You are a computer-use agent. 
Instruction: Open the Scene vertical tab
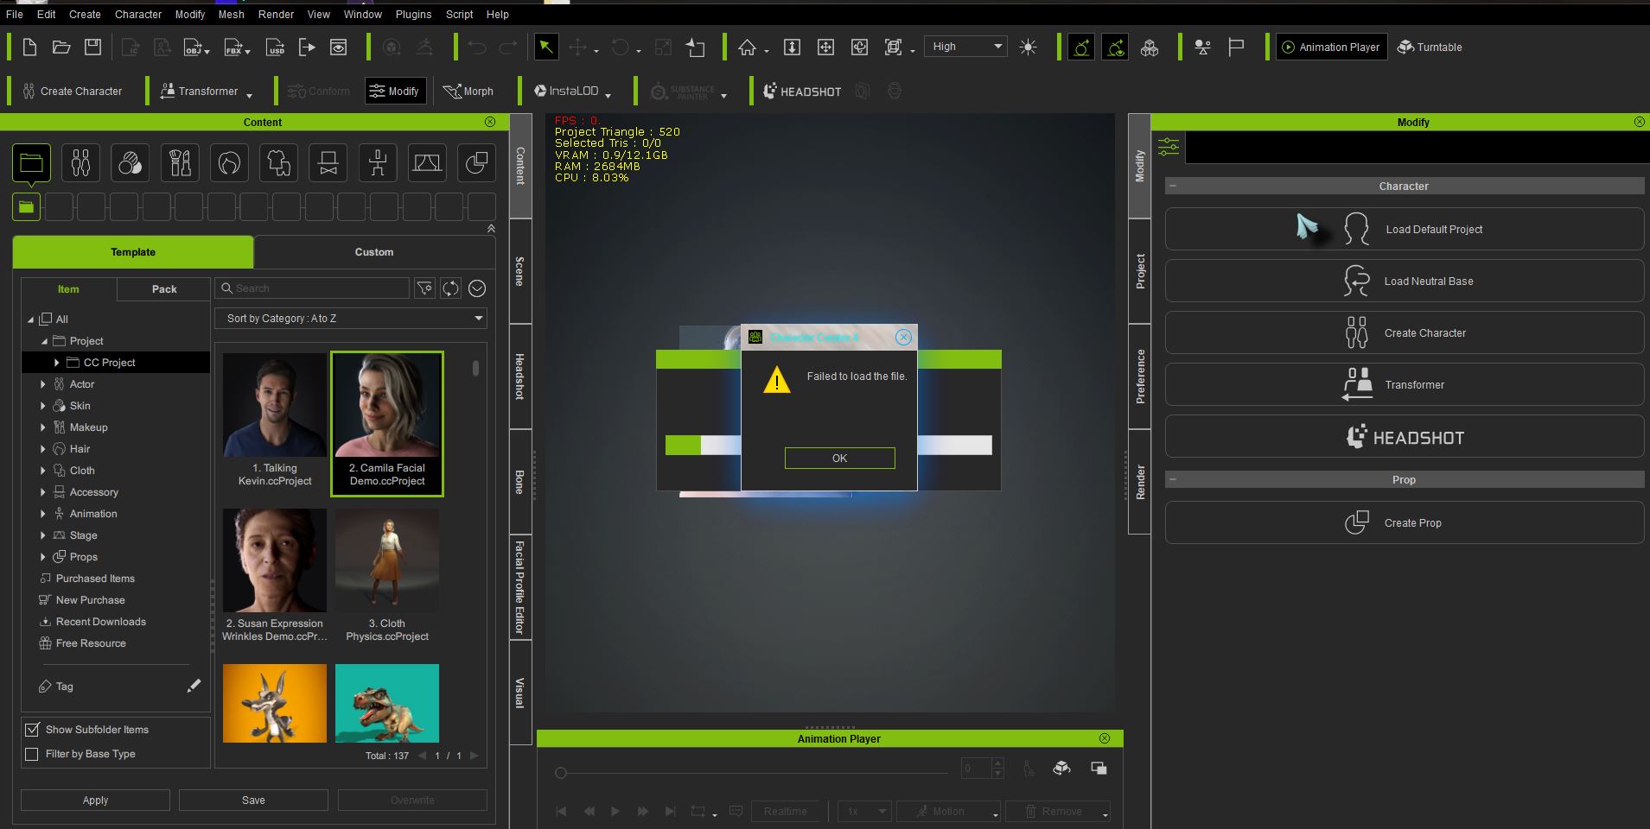(x=519, y=271)
